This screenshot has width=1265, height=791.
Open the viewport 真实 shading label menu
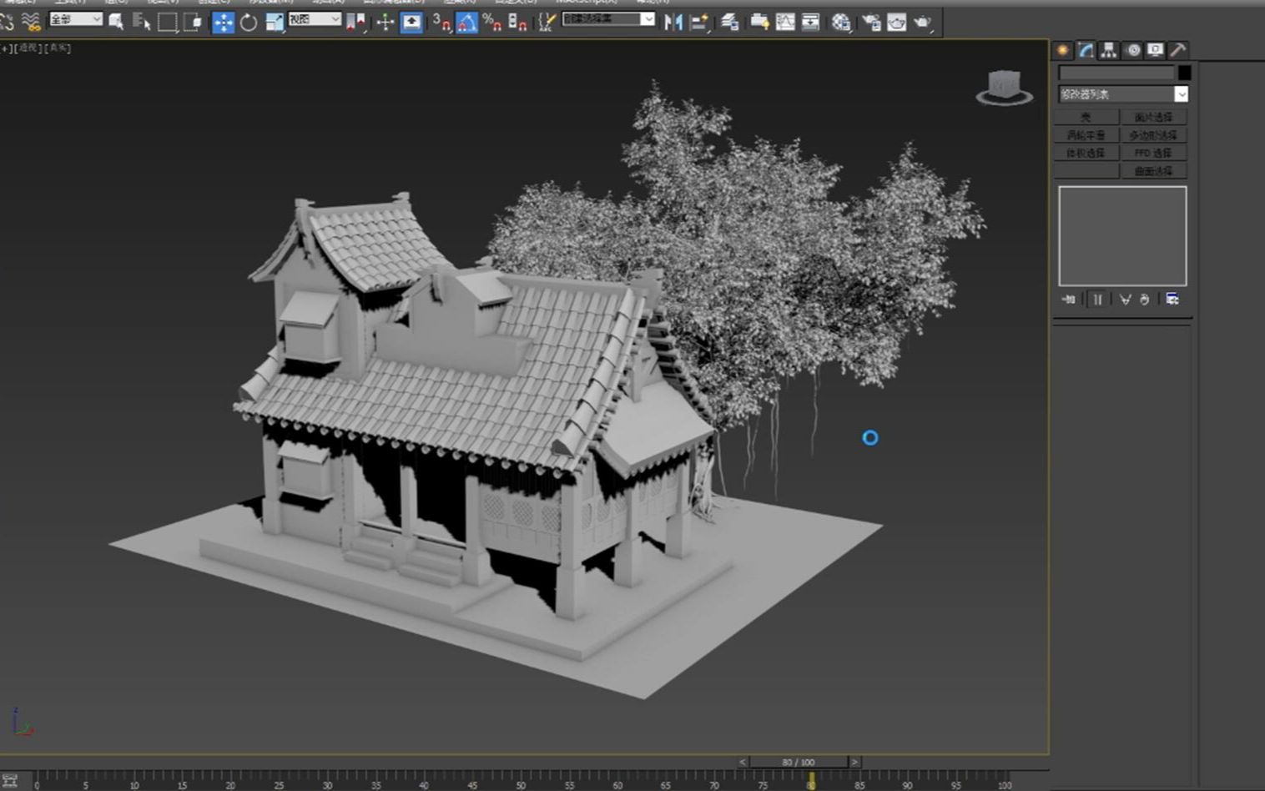(x=58, y=48)
